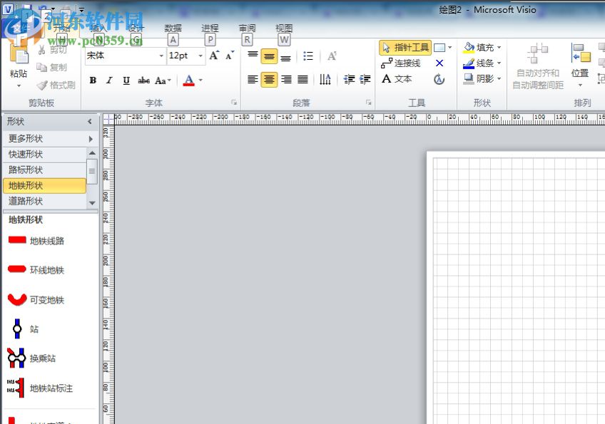The image size is (605, 424).
Task: Open the Position (位置) dropdown button
Action: [x=580, y=66]
